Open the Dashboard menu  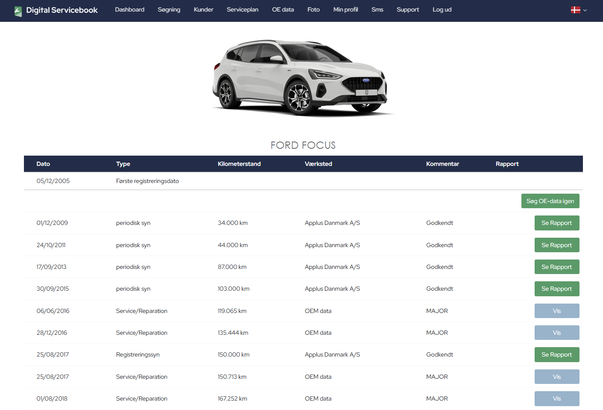(x=129, y=9)
